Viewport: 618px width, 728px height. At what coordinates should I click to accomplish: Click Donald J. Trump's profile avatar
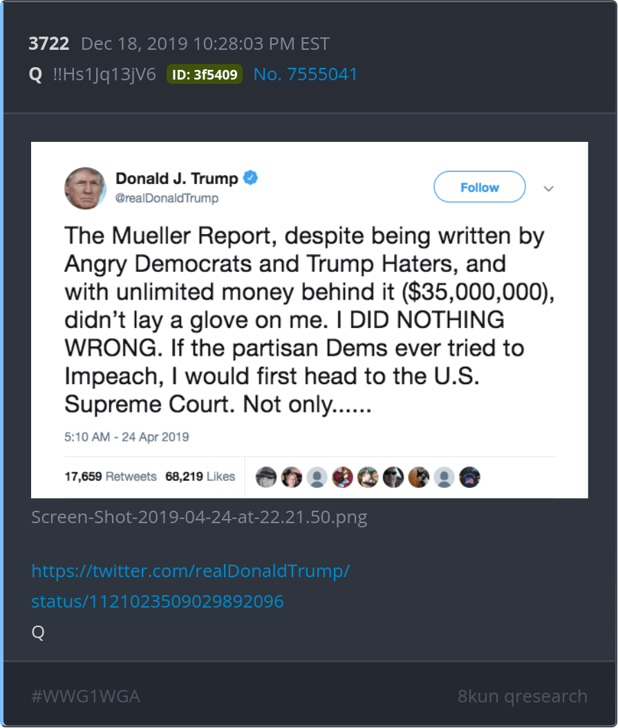pyautogui.click(x=85, y=188)
